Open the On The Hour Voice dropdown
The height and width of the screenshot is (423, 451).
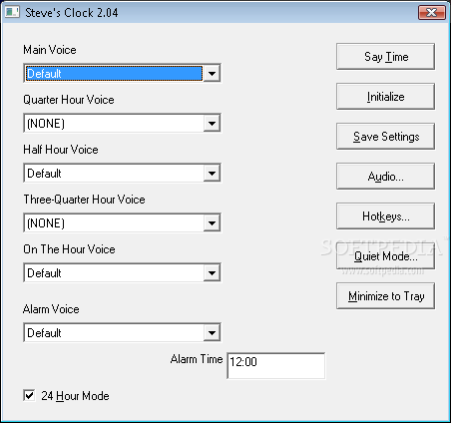212,272
